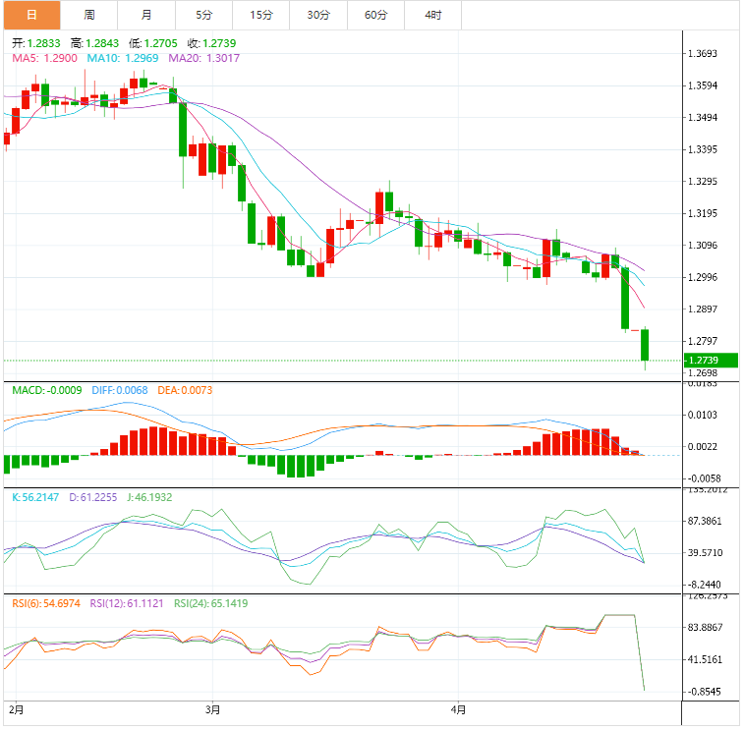Click the current price tag 1.2739
Screen dimensions: 744x730
711,361
